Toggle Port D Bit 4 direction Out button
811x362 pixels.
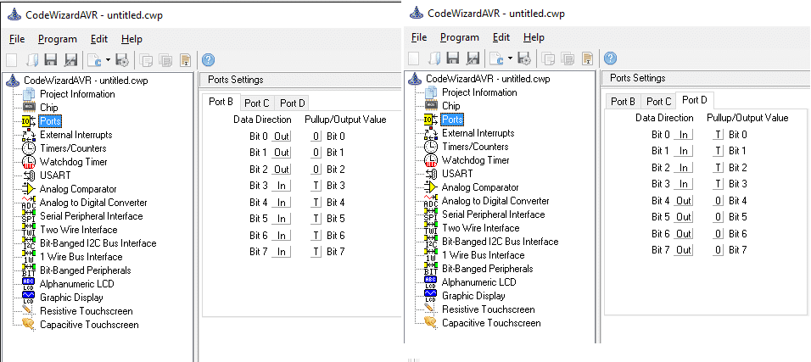point(683,201)
